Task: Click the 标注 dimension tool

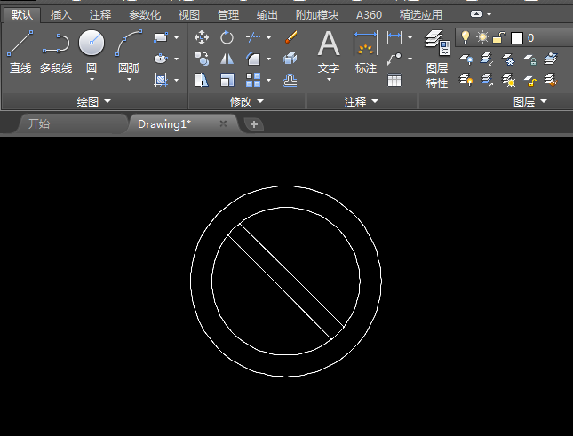Action: pyautogui.click(x=365, y=52)
